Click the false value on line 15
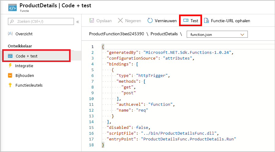The image size is (275, 152). tap(142, 127)
